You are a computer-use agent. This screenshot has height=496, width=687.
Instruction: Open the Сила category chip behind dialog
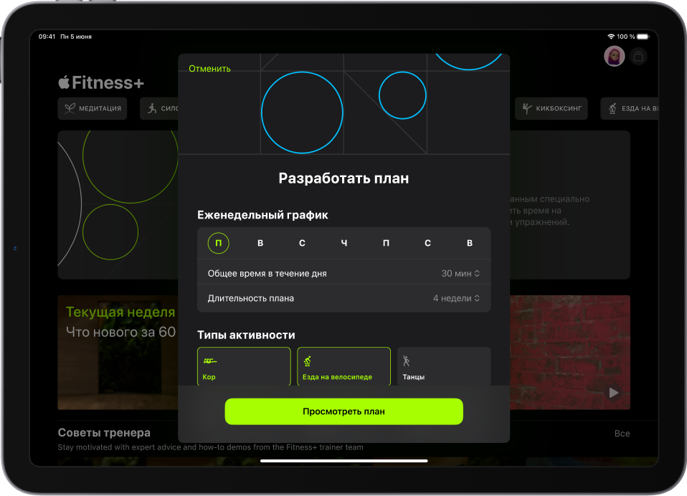click(159, 108)
